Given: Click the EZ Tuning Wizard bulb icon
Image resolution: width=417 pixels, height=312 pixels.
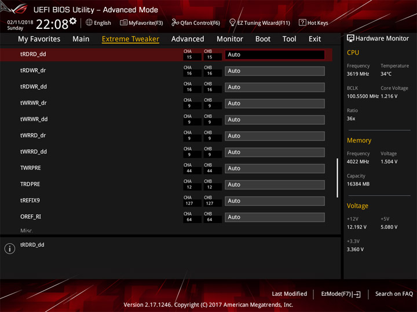Looking at the screenshot, I should pyautogui.click(x=232, y=23).
